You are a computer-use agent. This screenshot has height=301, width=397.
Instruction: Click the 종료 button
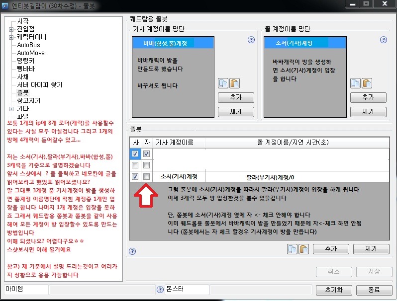[374, 290]
